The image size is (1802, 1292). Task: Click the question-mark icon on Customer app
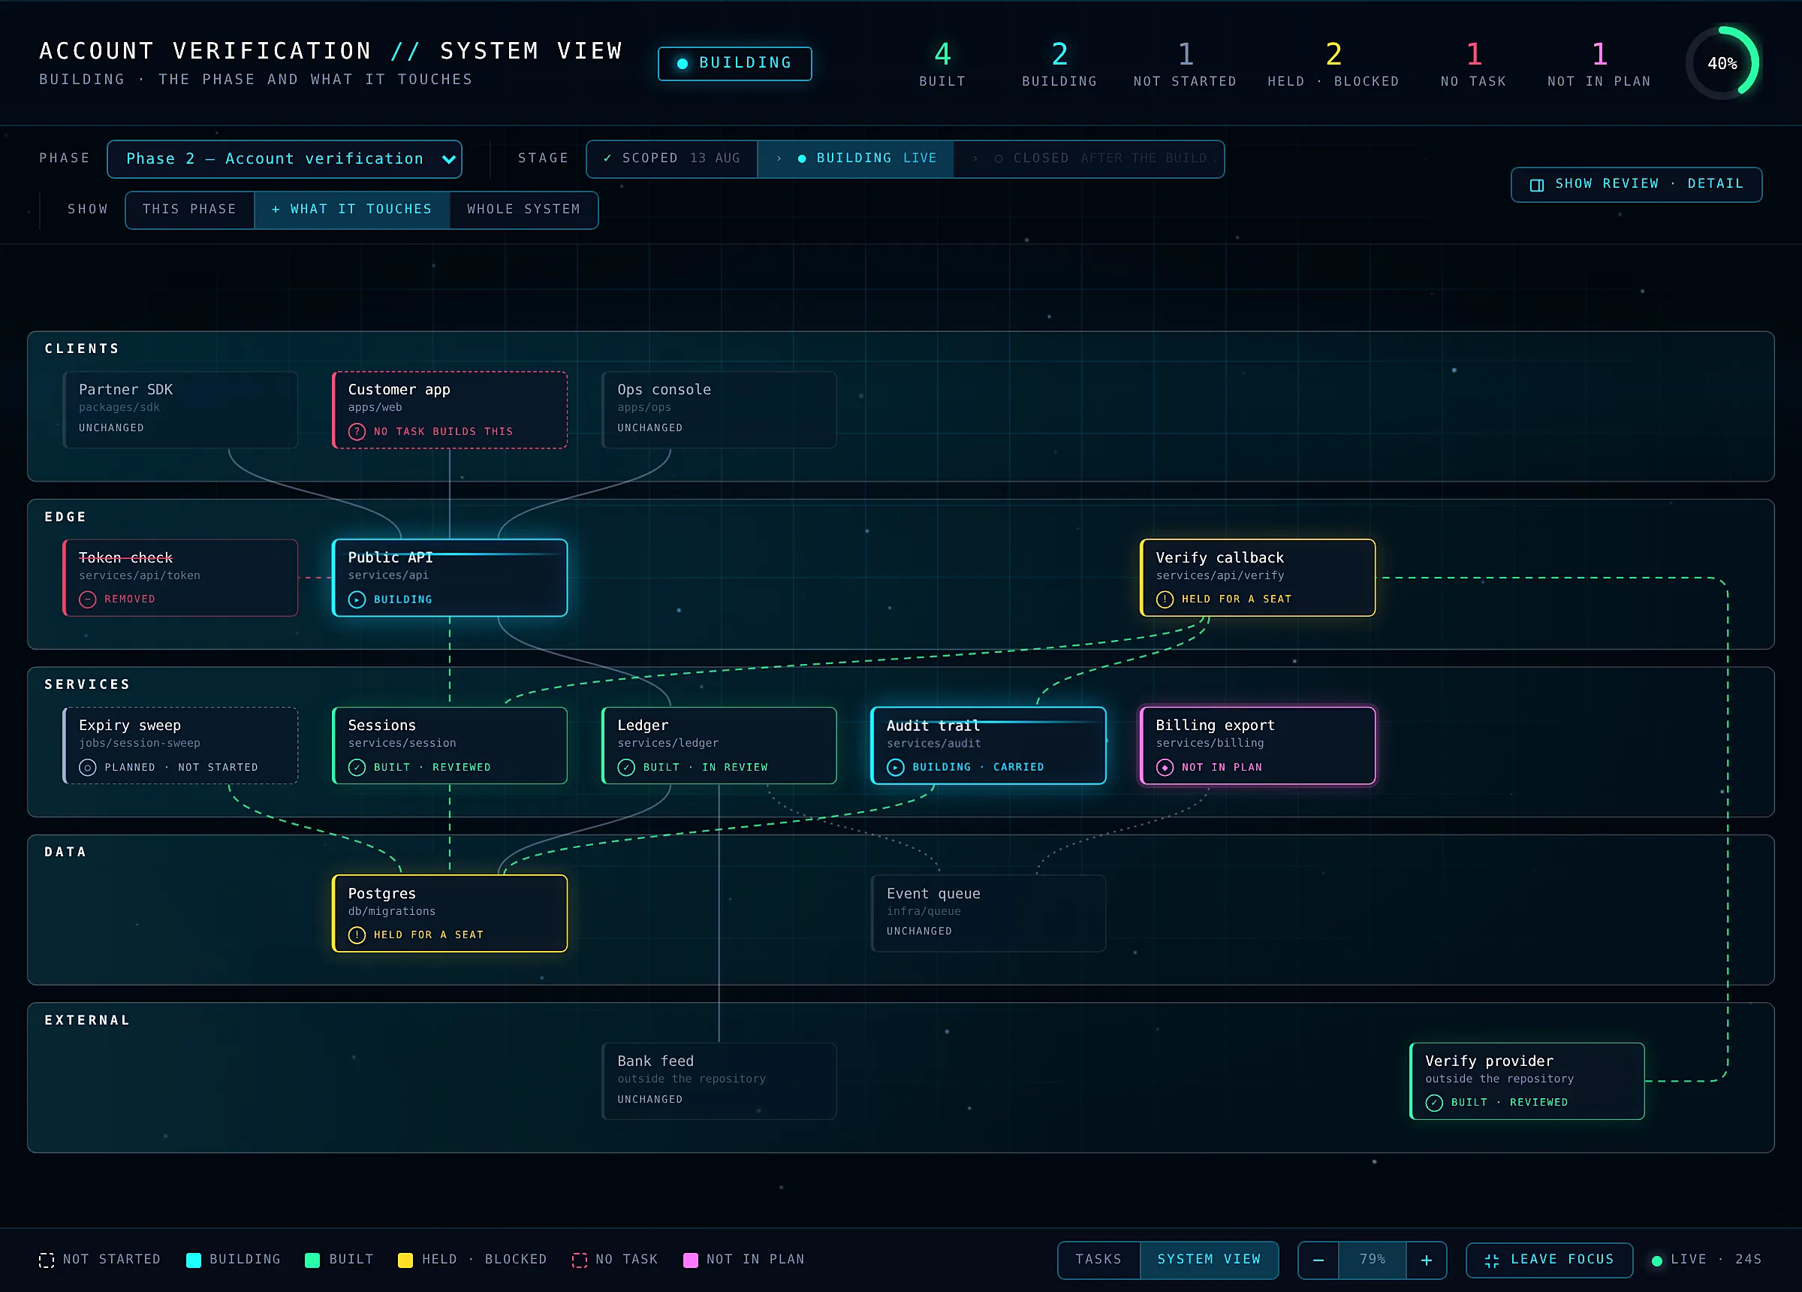click(357, 432)
